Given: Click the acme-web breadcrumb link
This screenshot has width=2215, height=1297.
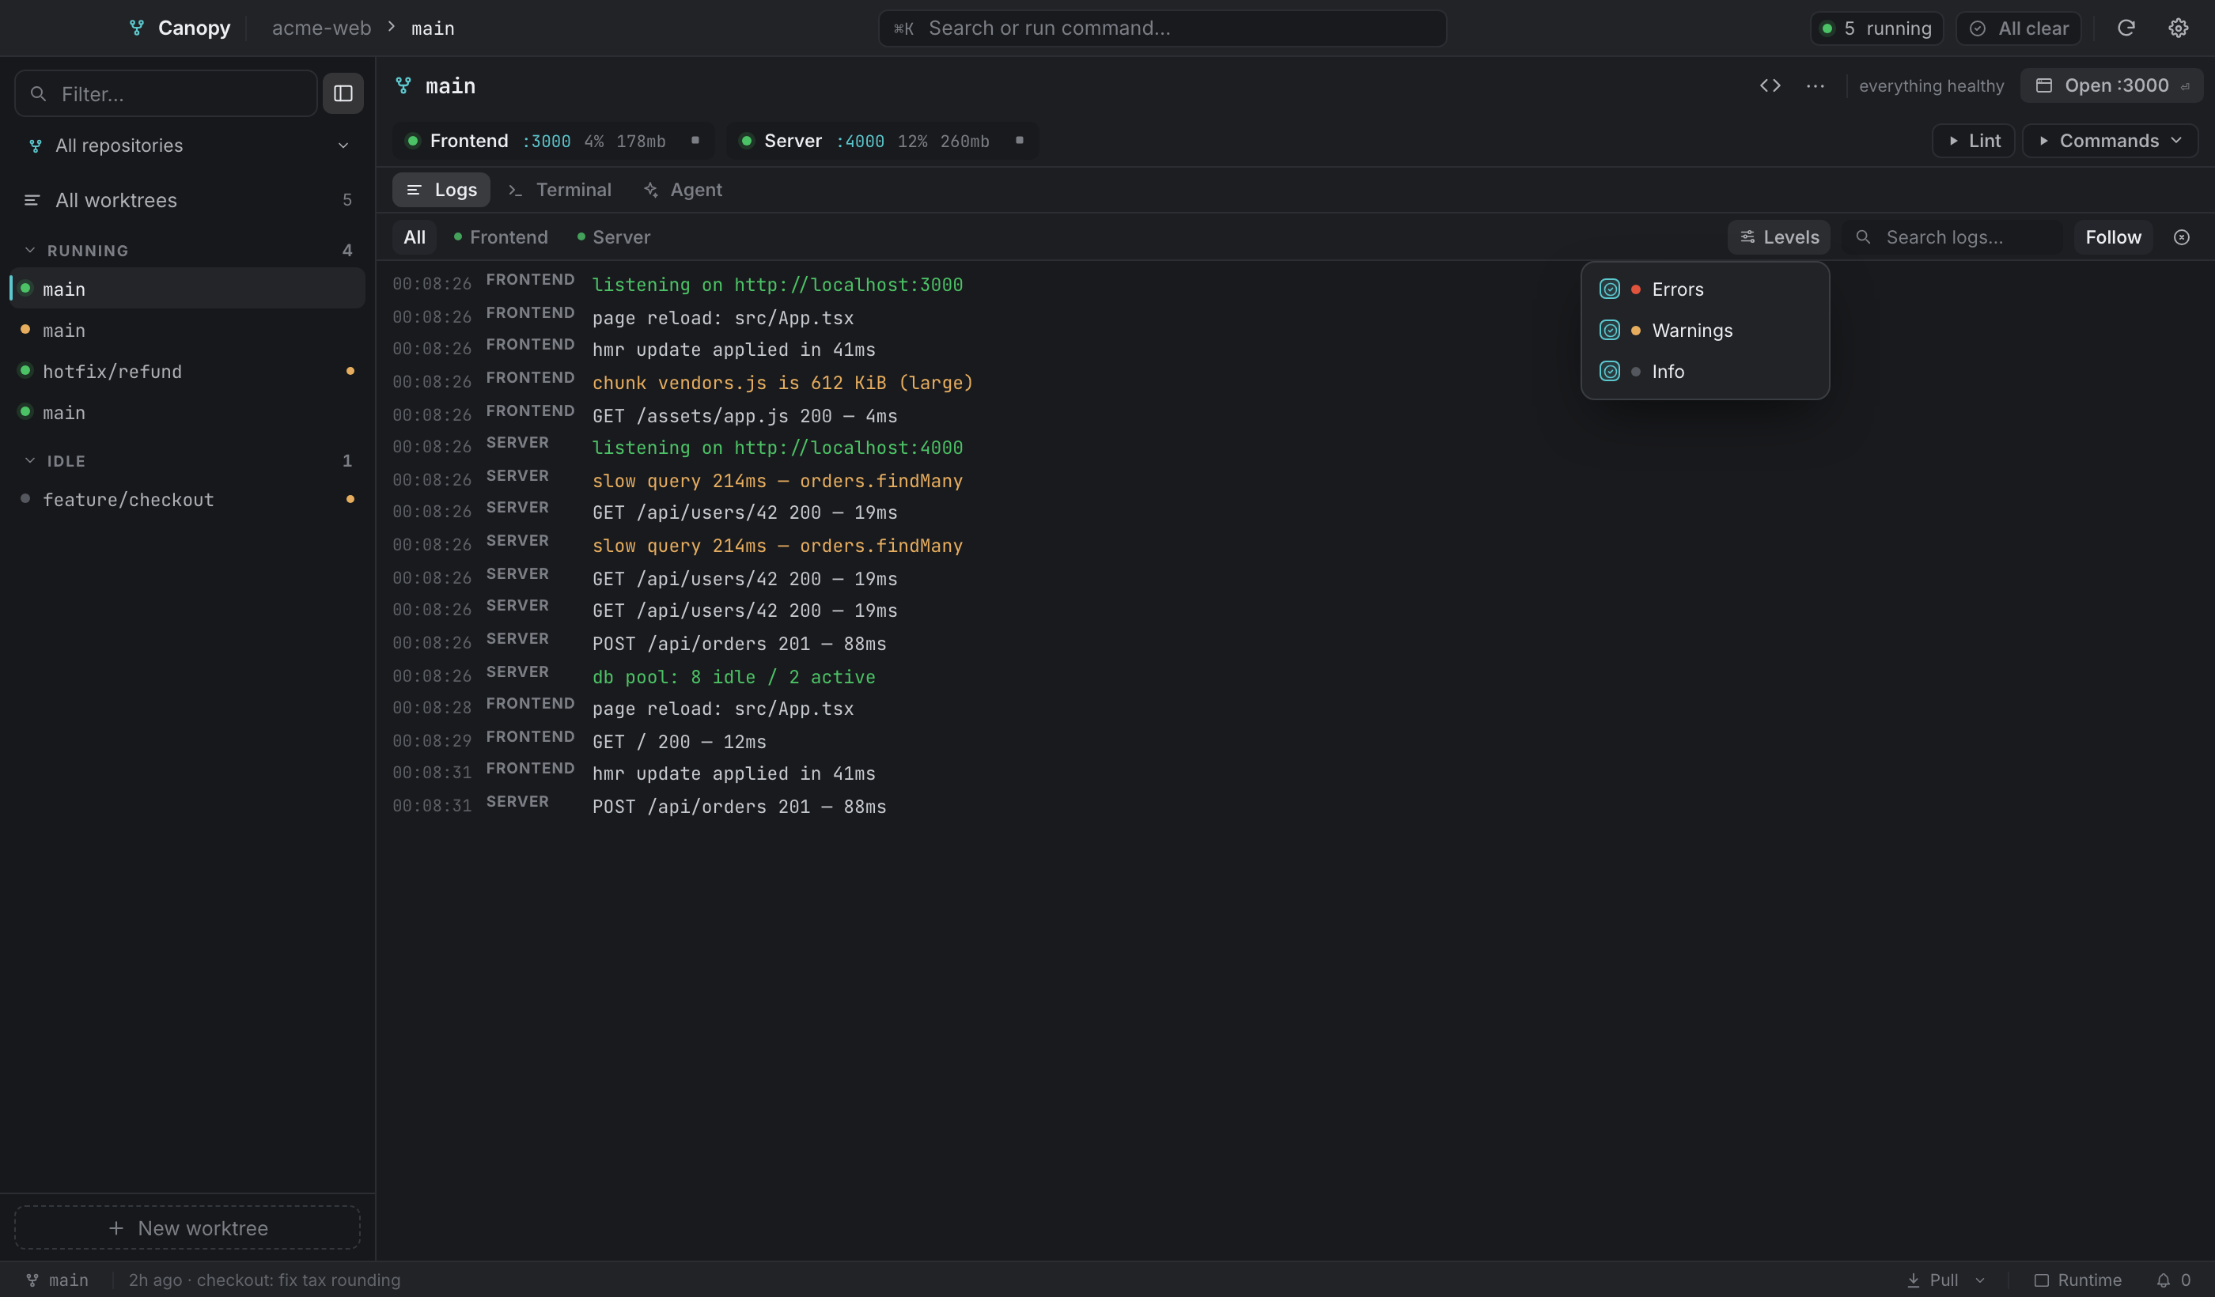Looking at the screenshot, I should click(x=322, y=28).
